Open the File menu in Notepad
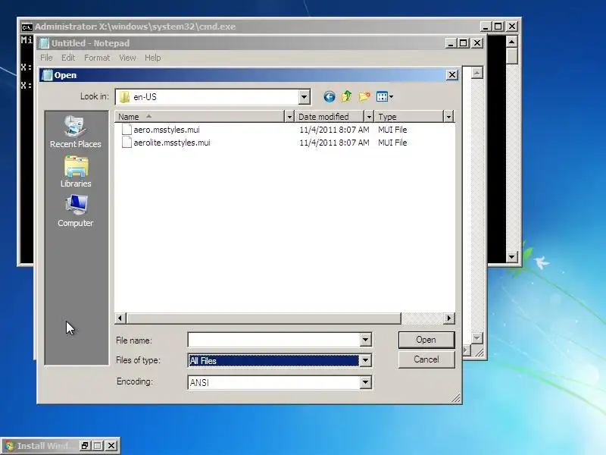Image resolution: width=606 pixels, height=455 pixels. [x=46, y=58]
